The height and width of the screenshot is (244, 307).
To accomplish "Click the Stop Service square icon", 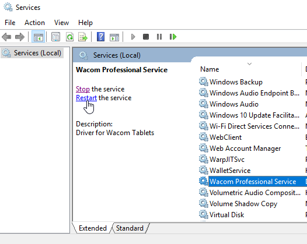I will coord(146,37).
